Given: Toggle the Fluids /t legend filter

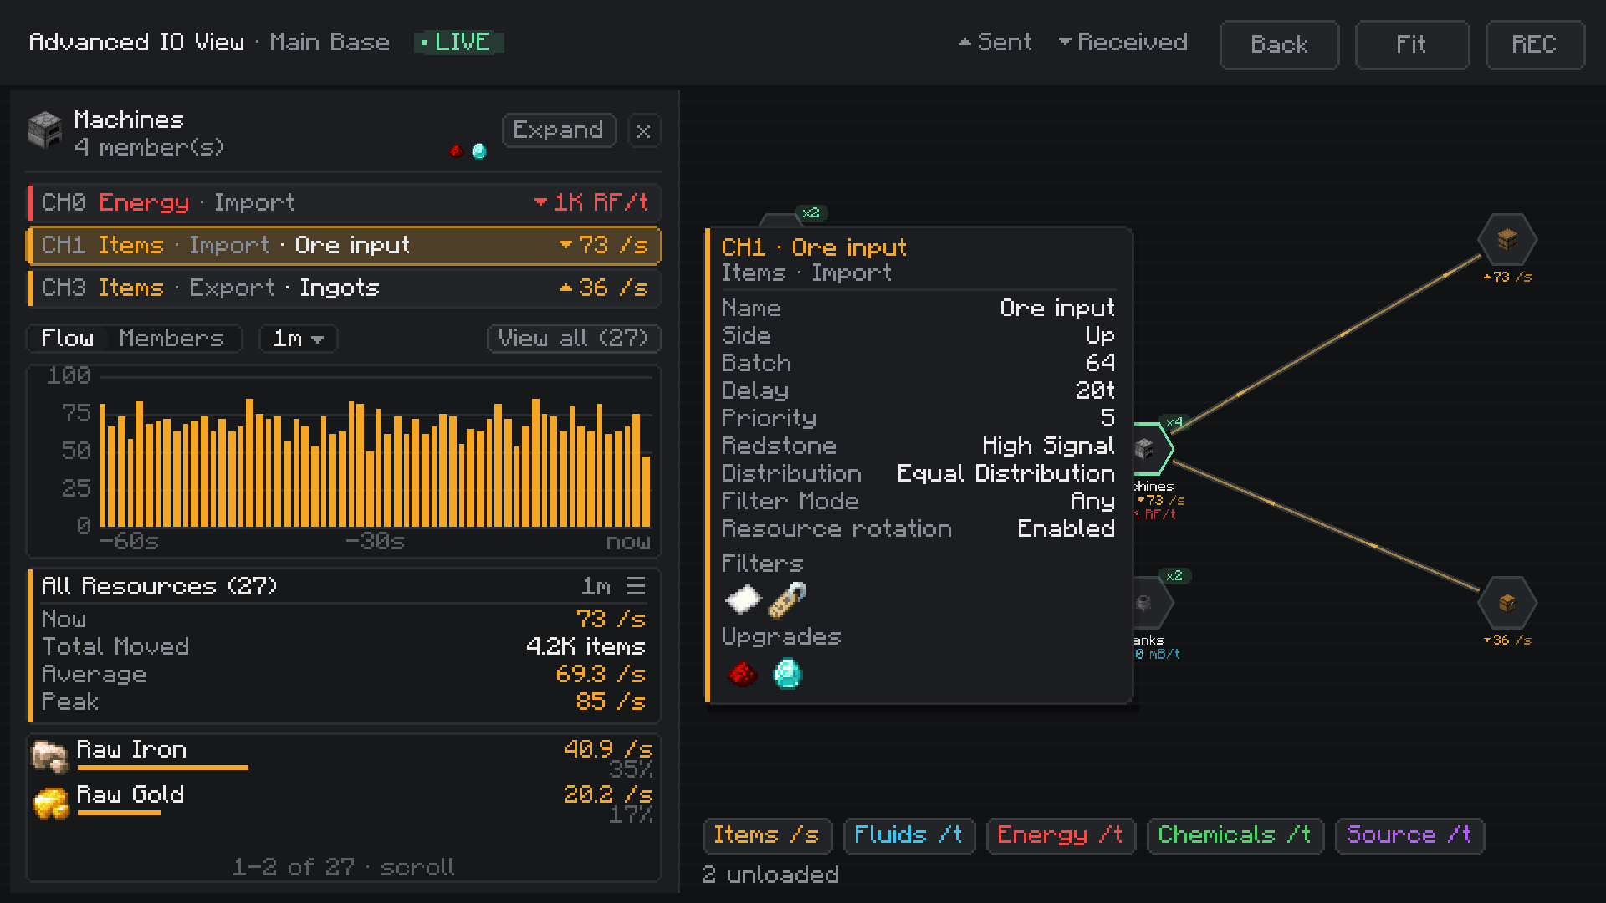Looking at the screenshot, I should pos(908,835).
